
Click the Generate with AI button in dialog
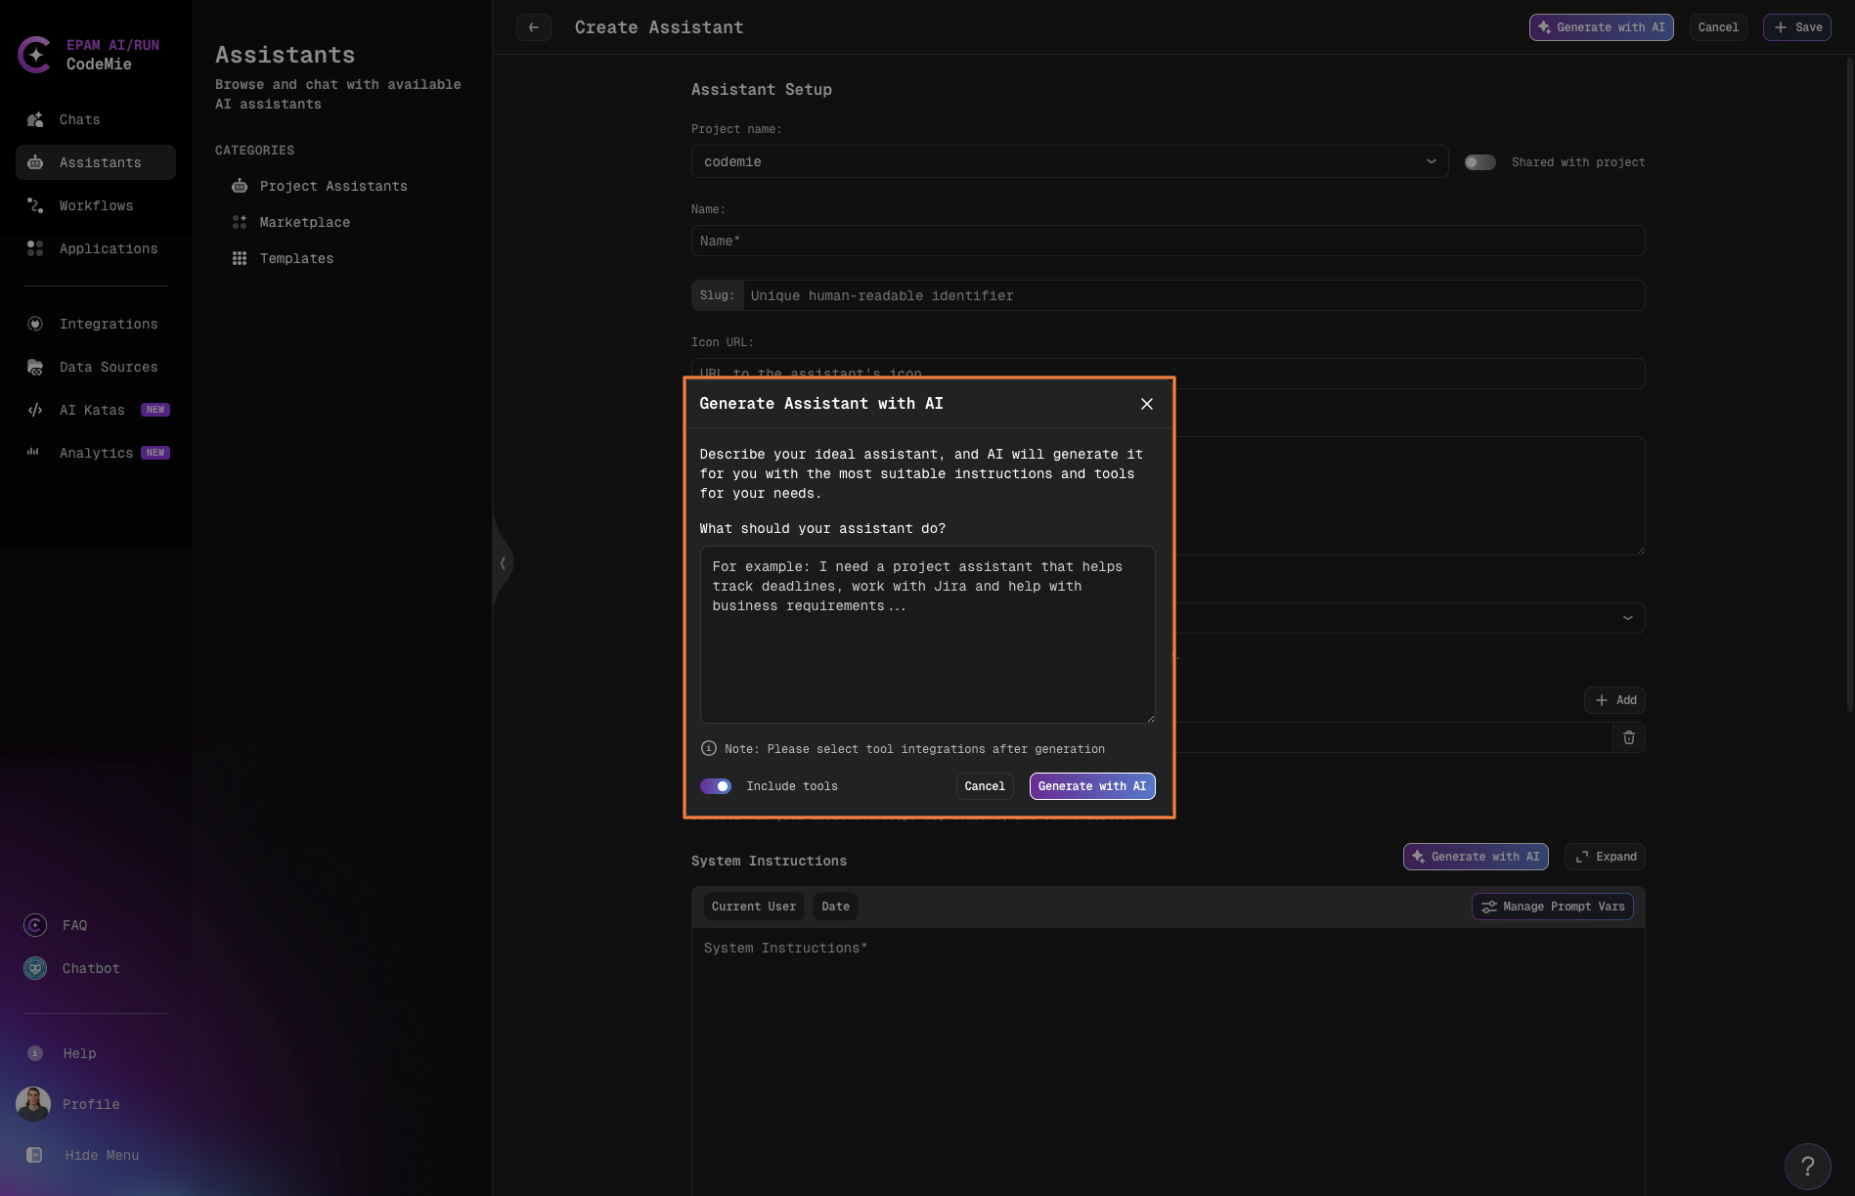click(1091, 786)
